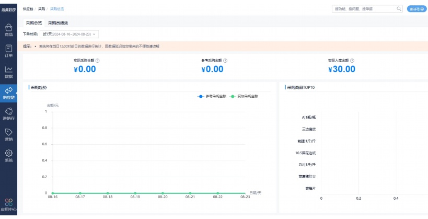This screenshot has width=428, height=219.
Task: Expand the 下单时间 date range dropdown
Action: pos(69,34)
